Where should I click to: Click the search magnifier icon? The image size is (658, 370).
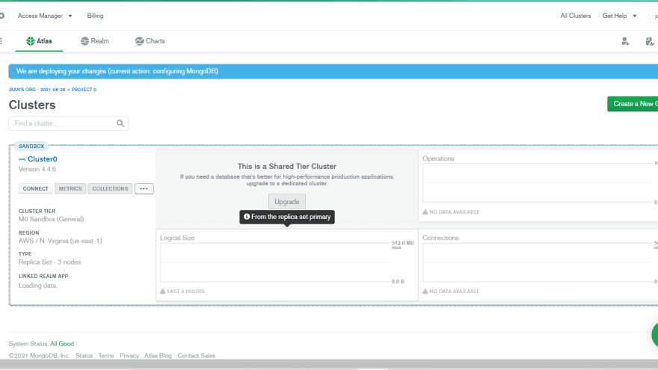pos(120,123)
